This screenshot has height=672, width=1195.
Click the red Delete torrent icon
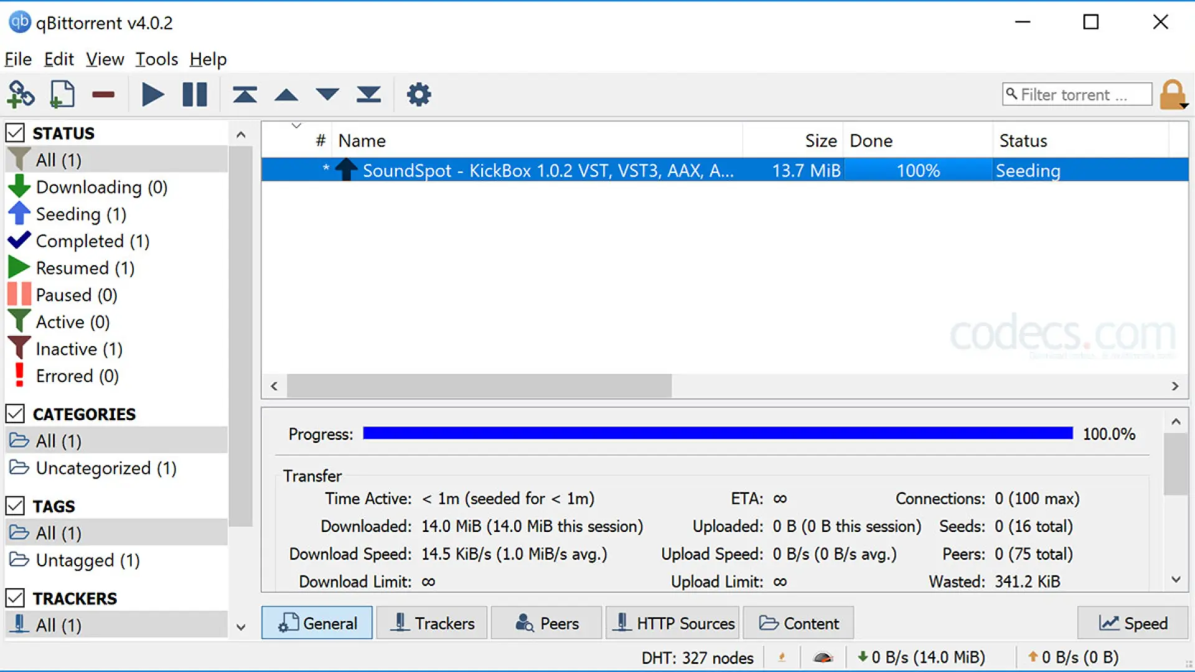pos(103,95)
